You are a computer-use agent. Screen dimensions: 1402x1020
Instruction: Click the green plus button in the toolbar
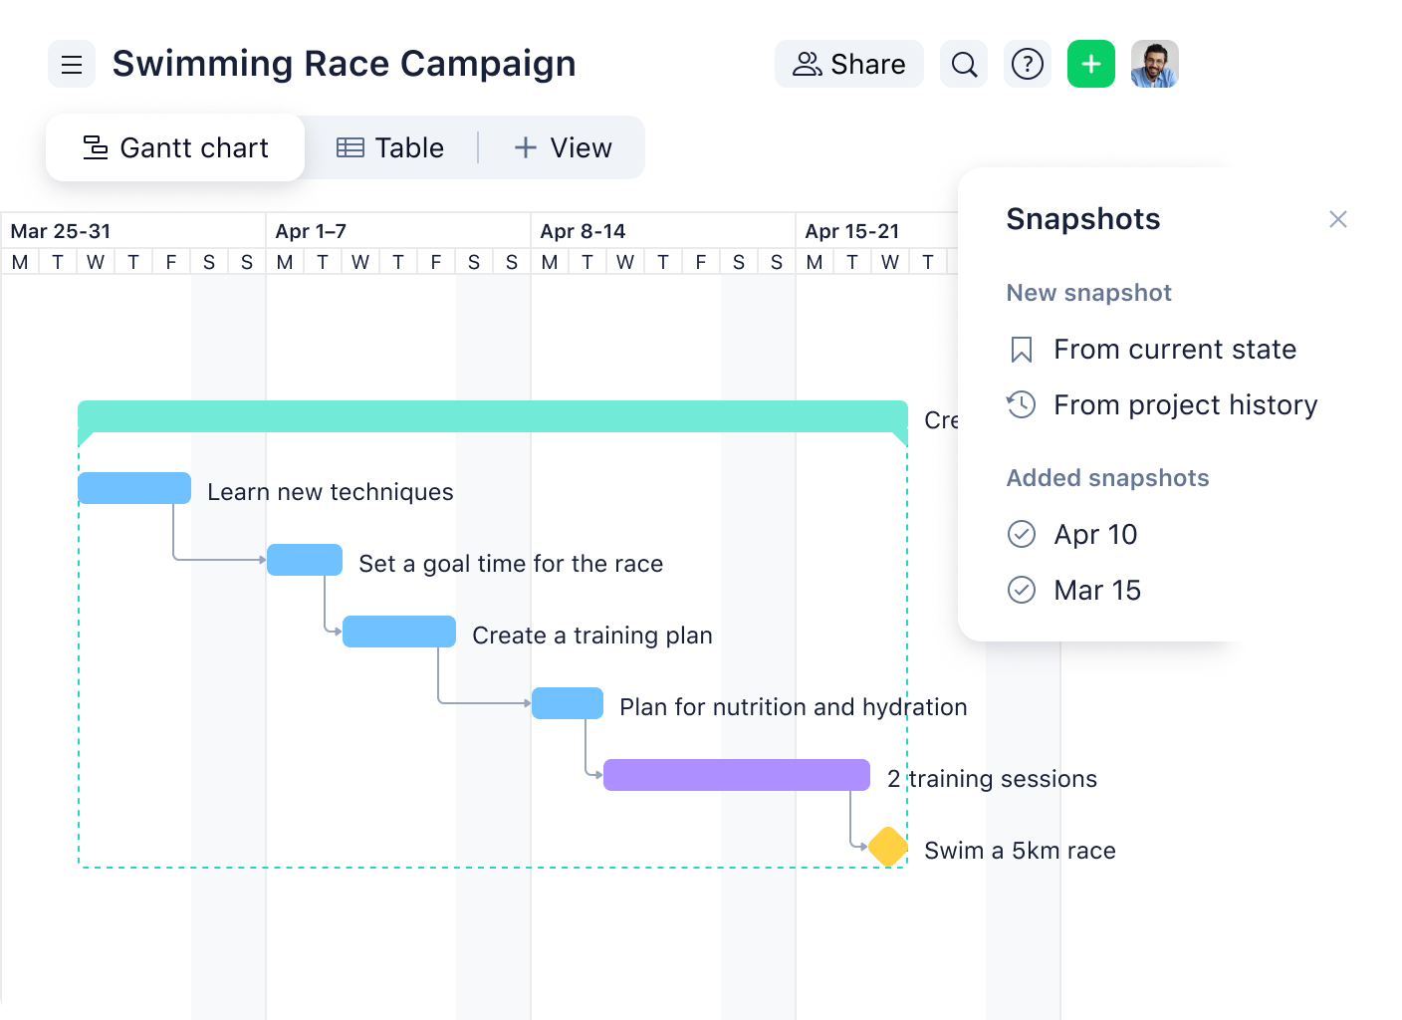(1090, 64)
